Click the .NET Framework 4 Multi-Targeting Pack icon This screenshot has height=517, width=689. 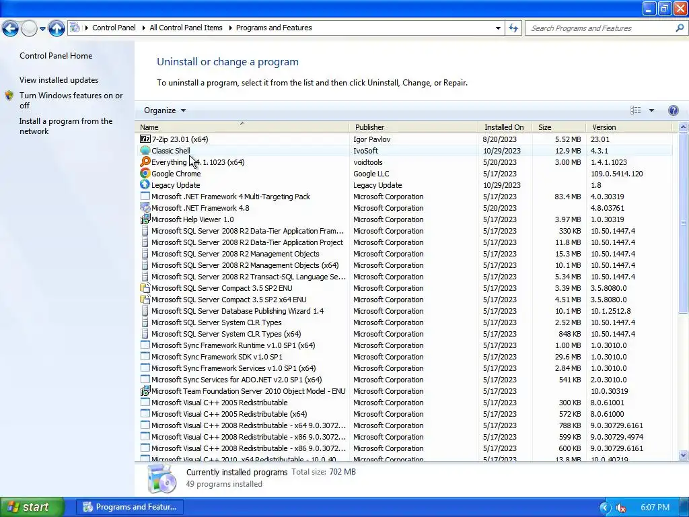coord(145,196)
